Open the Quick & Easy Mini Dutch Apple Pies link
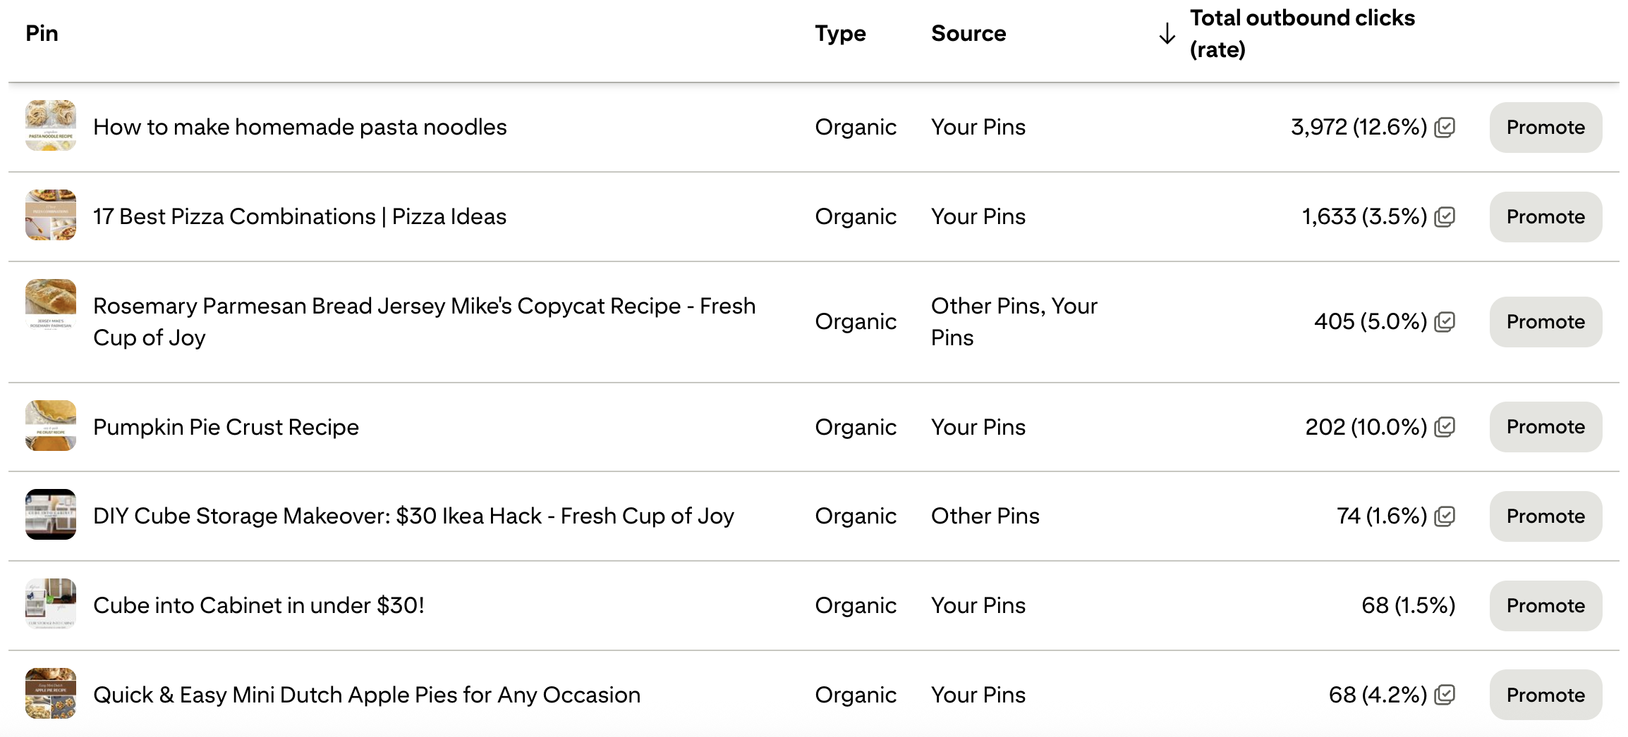 (x=367, y=695)
